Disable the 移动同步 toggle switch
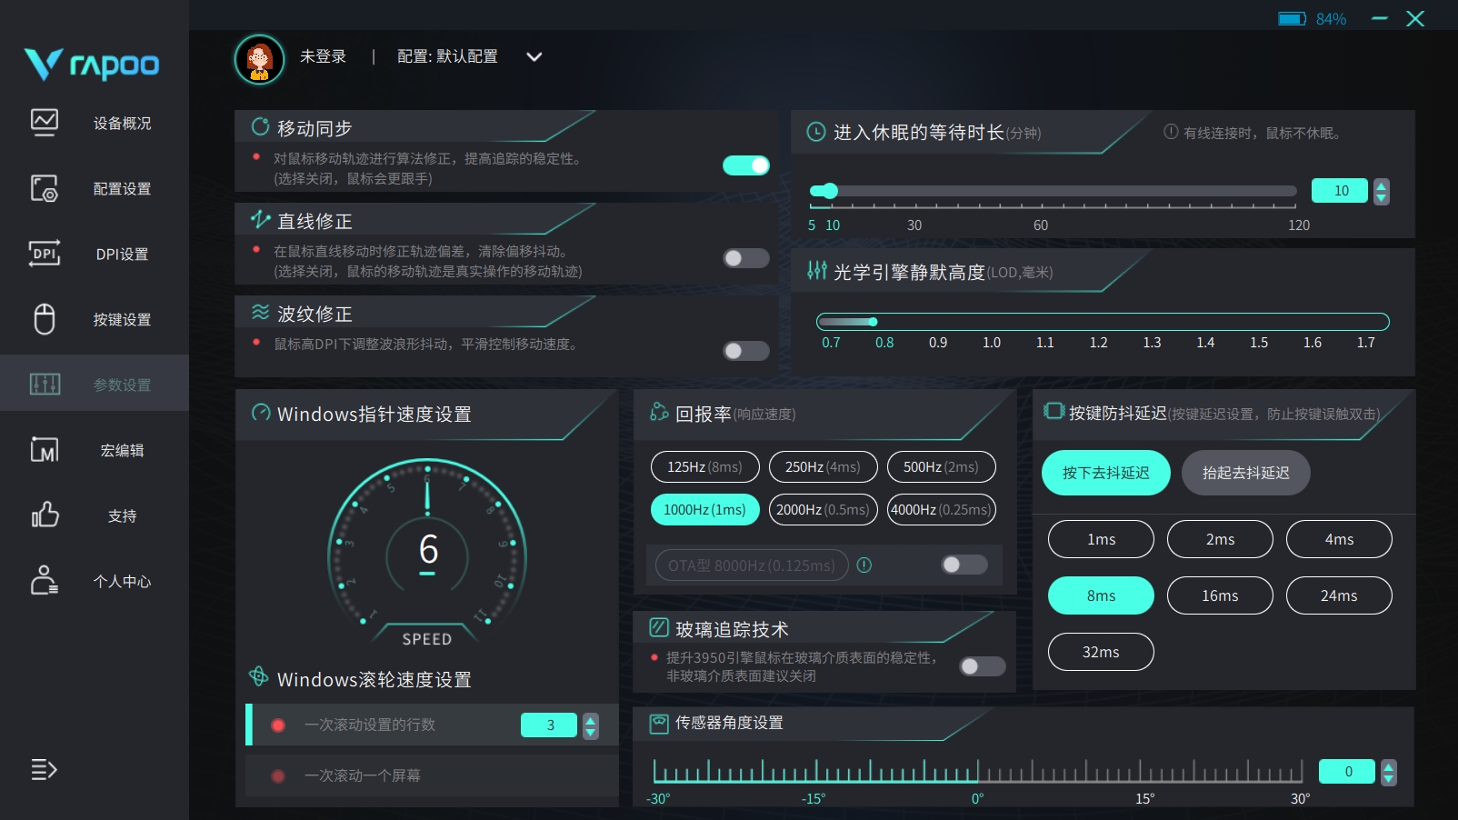The width and height of the screenshot is (1458, 820). click(x=746, y=165)
